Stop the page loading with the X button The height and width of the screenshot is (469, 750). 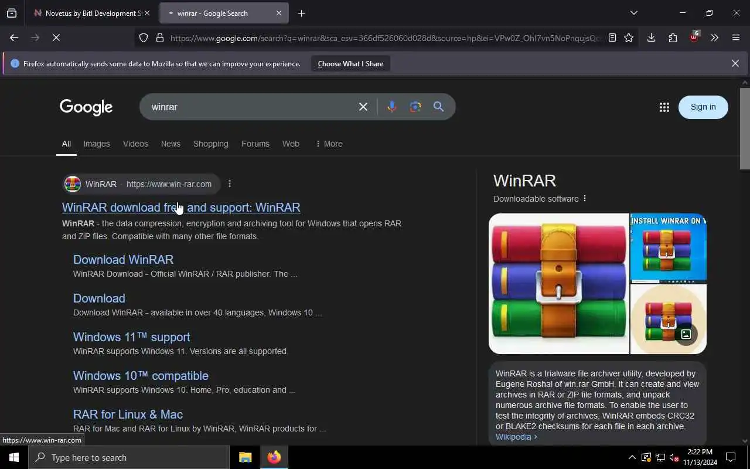56,38
